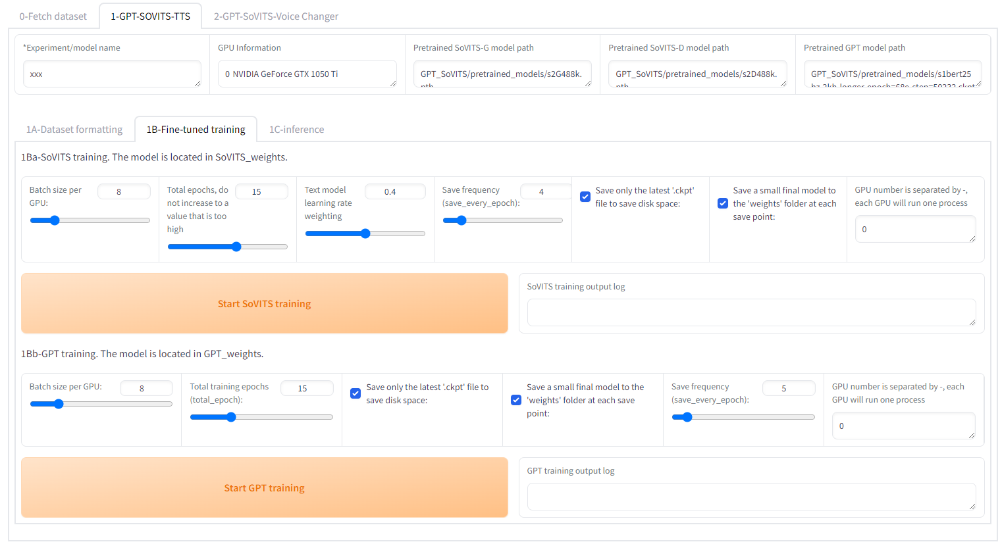Click the GPT total training epochs slider
This screenshot has width=1000, height=546.
tap(261, 417)
